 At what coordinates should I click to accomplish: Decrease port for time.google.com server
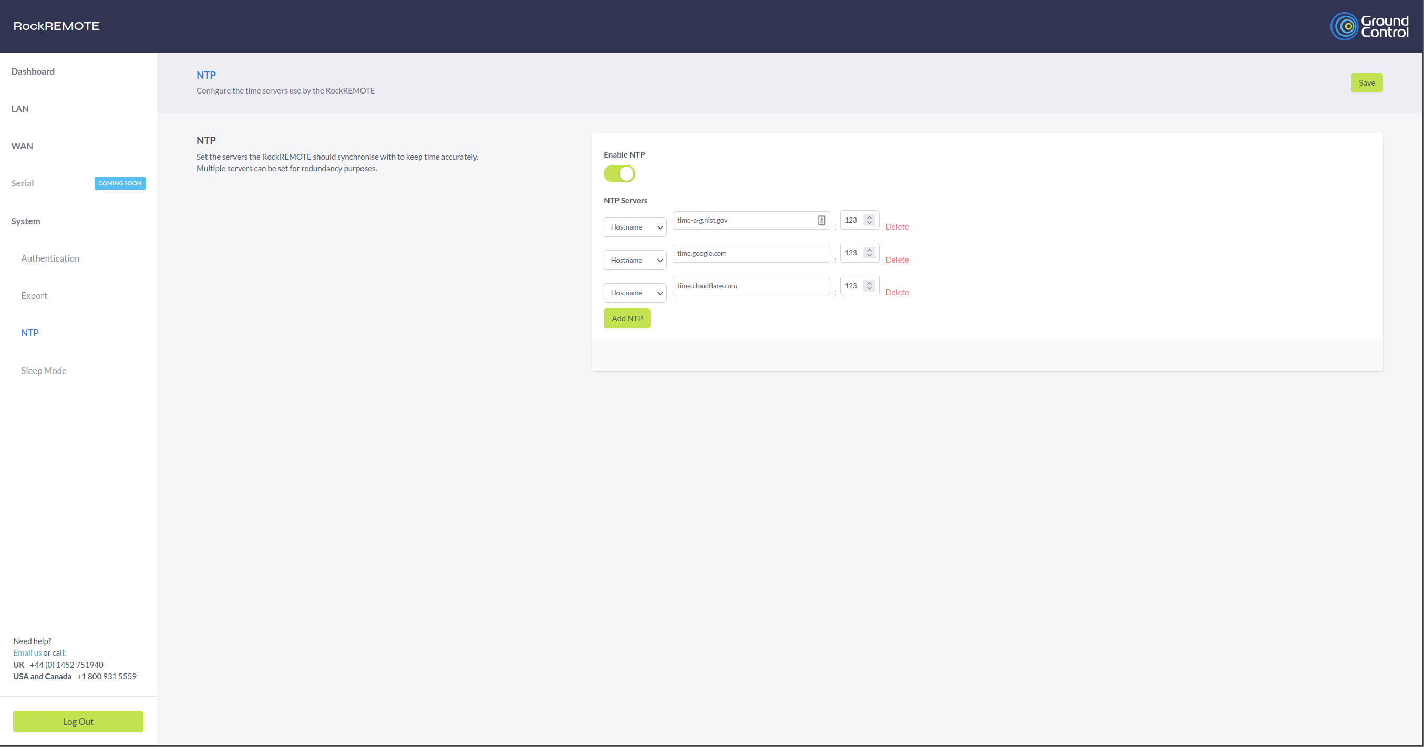pos(869,256)
